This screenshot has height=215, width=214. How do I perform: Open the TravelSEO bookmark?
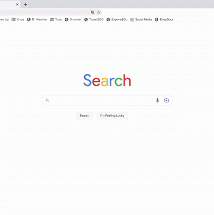click(x=94, y=19)
